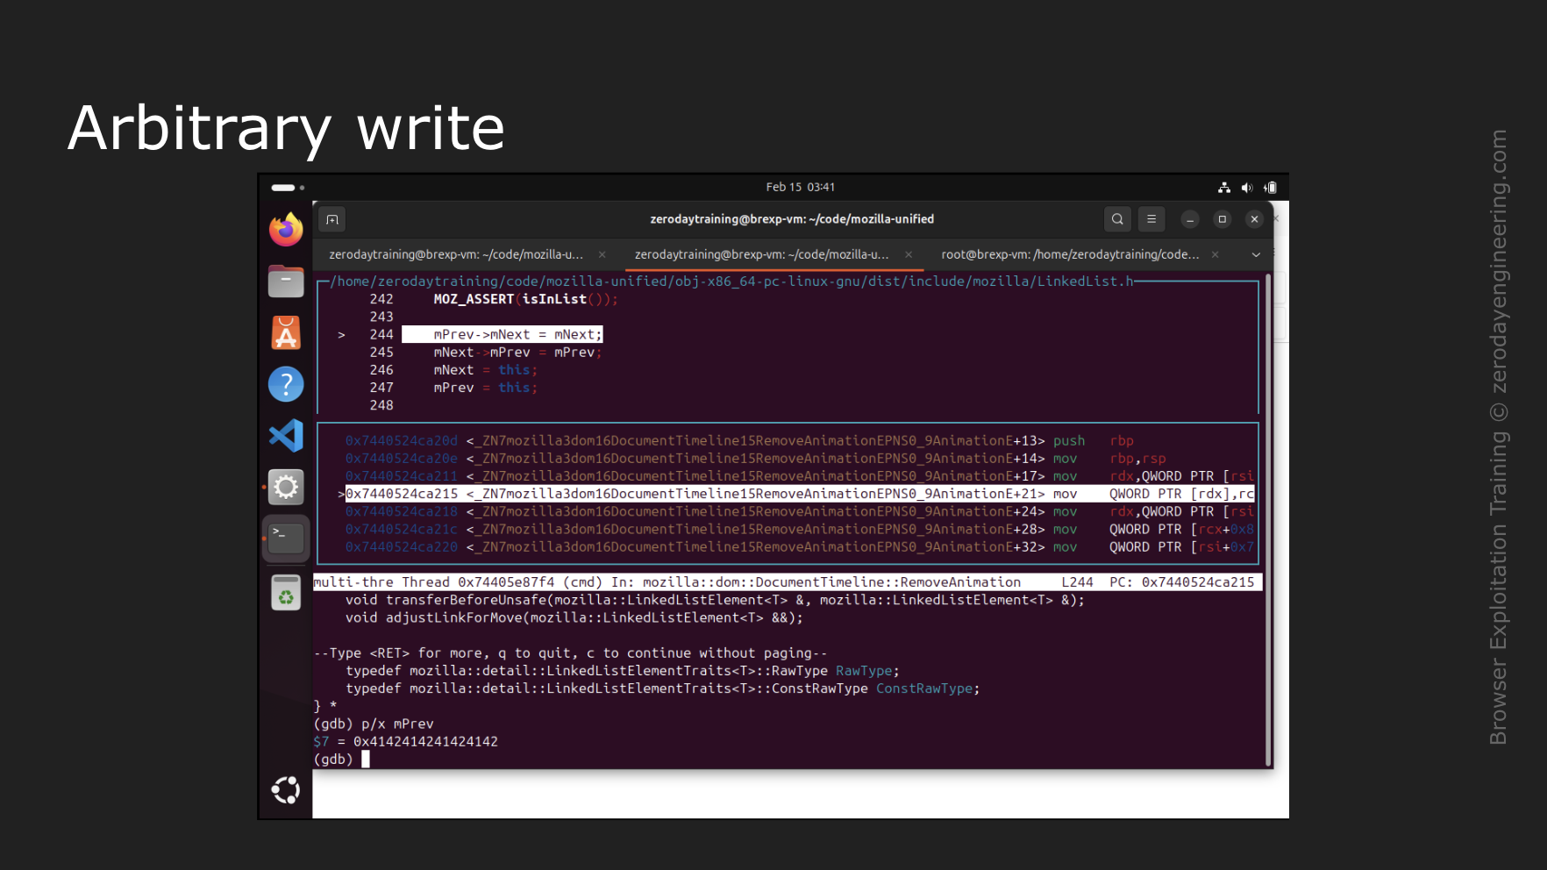1547x870 pixels.
Task: Click highlighted assembly address 0x7440524ca215
Action: 402,494
